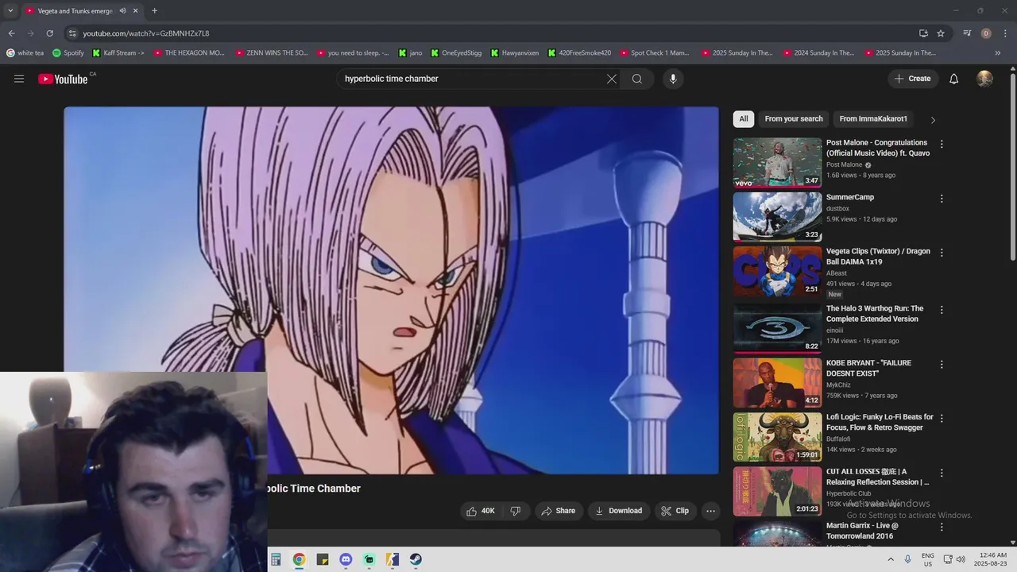
Task: Open the taskbar volume icon
Action: click(961, 559)
